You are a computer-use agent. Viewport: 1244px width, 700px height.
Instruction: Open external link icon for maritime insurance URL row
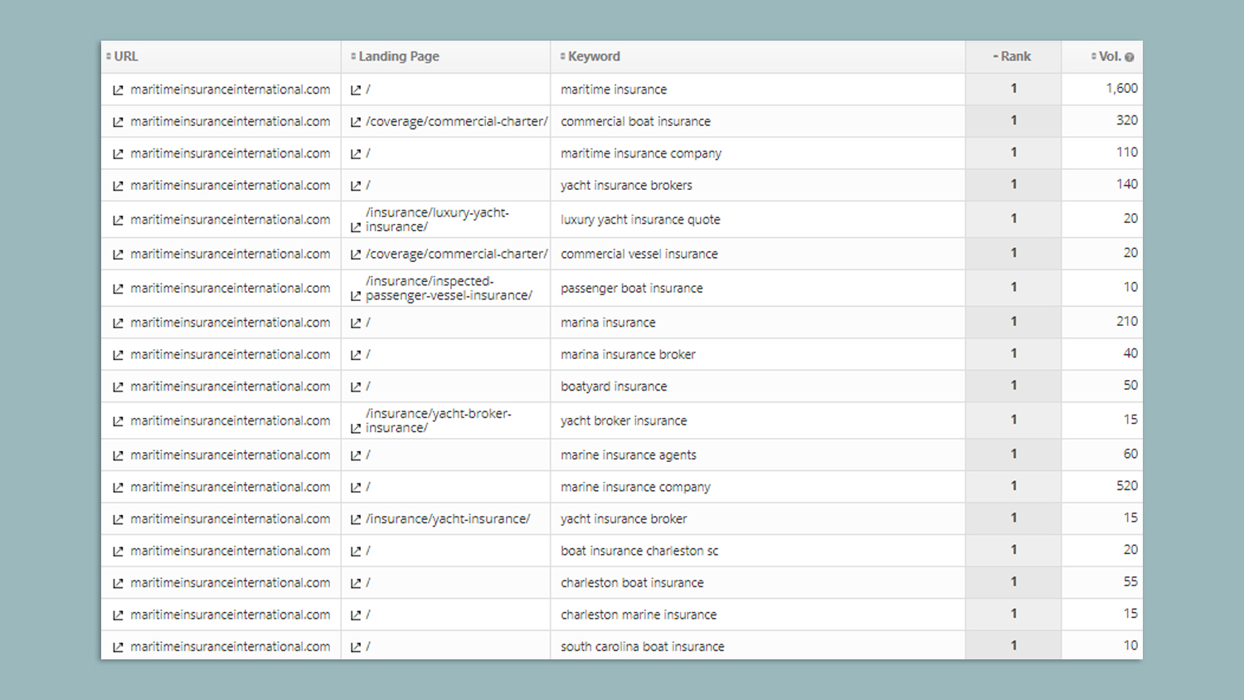pos(118,90)
